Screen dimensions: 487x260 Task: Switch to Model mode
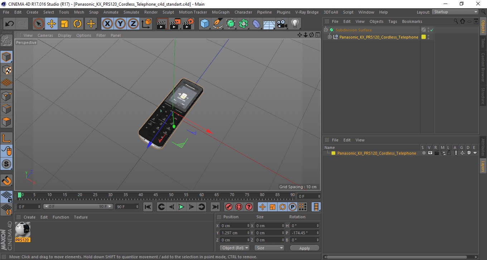[x=6, y=57]
